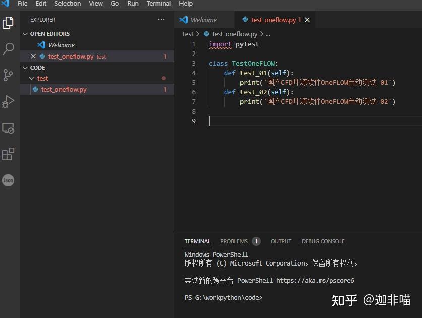This screenshot has height=318, width=422.
Task: Open the Explorer view in the activity bar
Action: tap(8, 23)
